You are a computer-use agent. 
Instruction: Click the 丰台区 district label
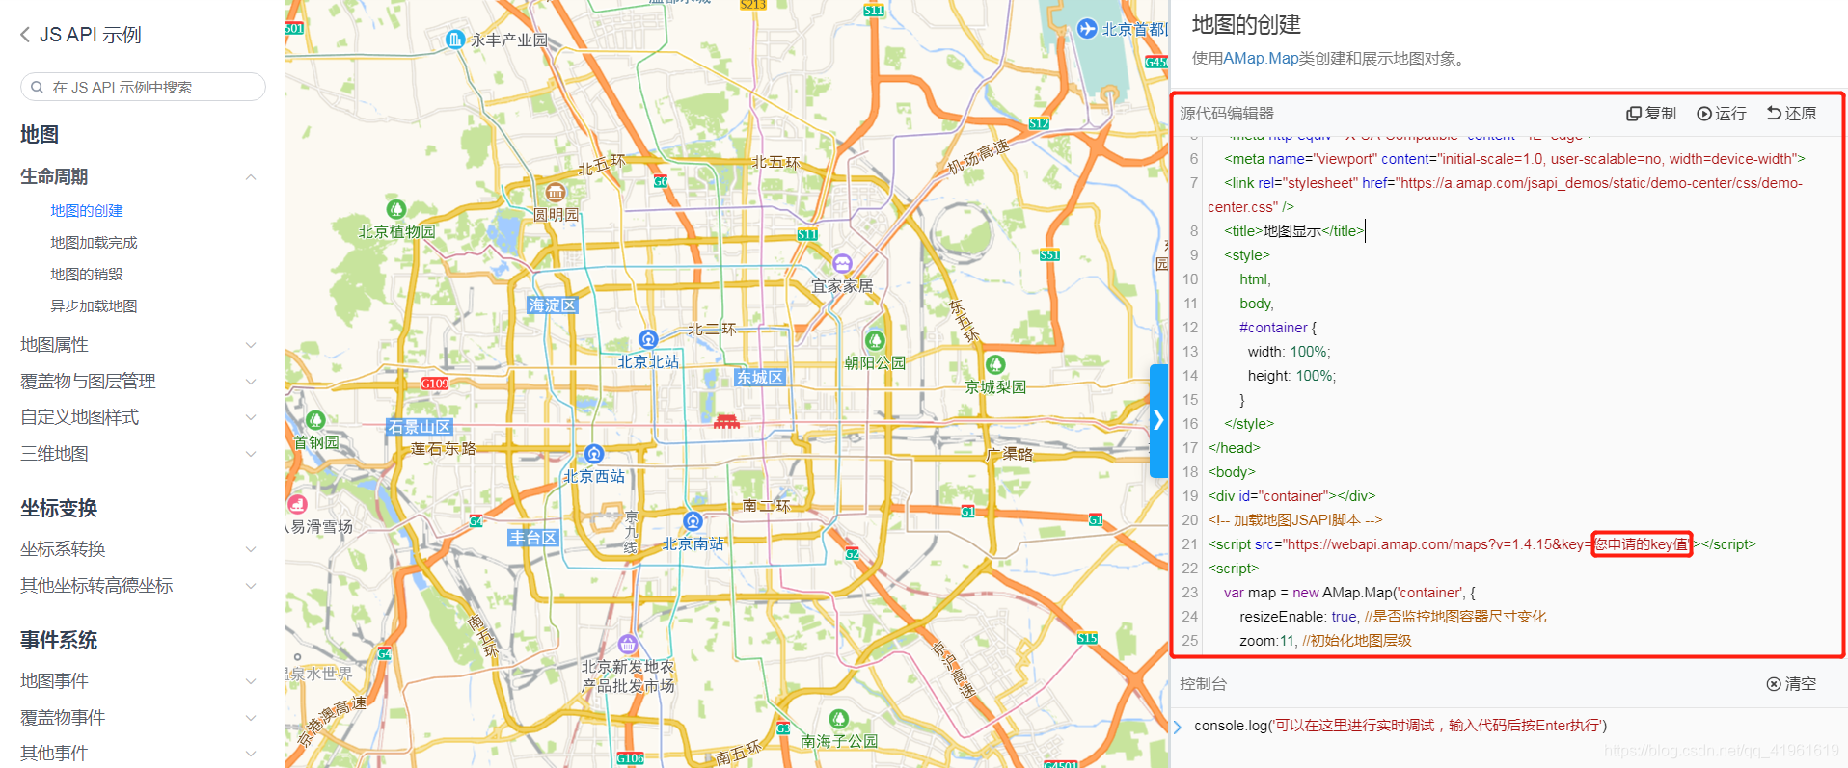click(x=533, y=538)
